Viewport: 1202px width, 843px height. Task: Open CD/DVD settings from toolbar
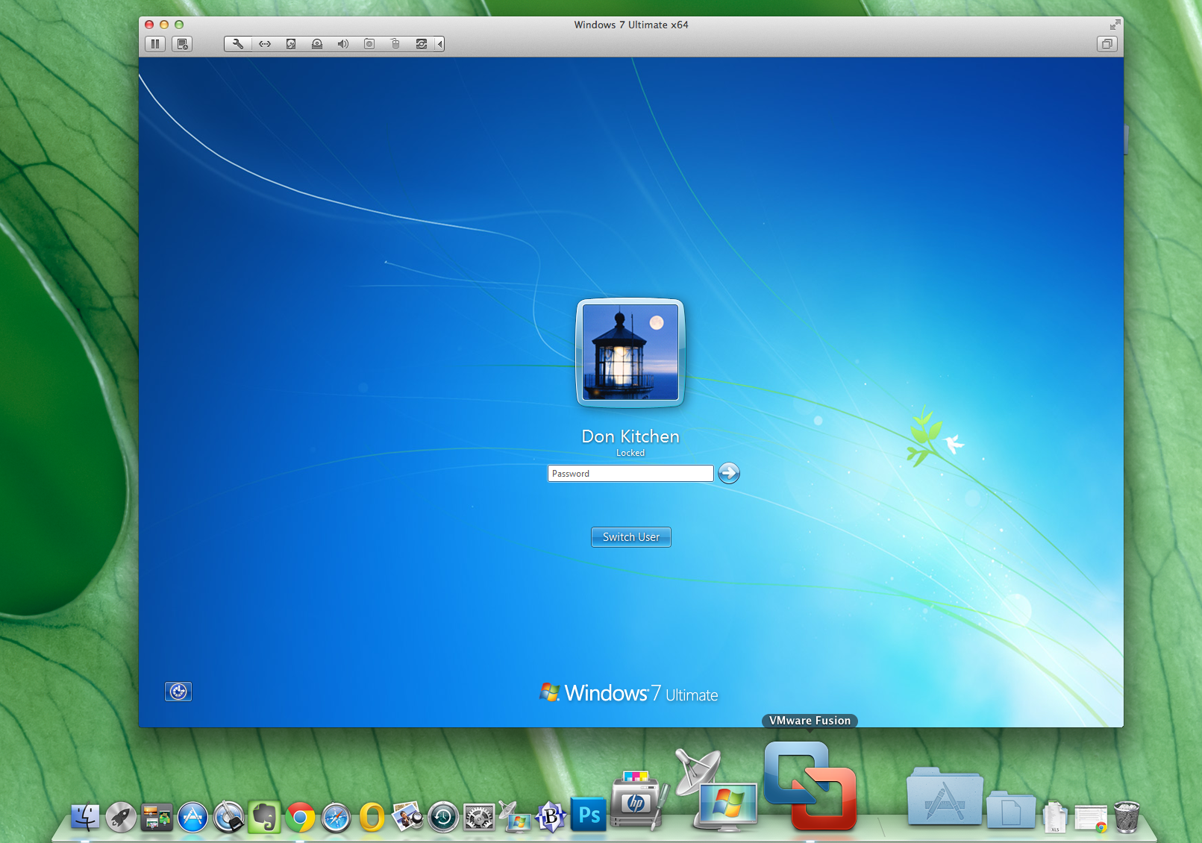(316, 44)
